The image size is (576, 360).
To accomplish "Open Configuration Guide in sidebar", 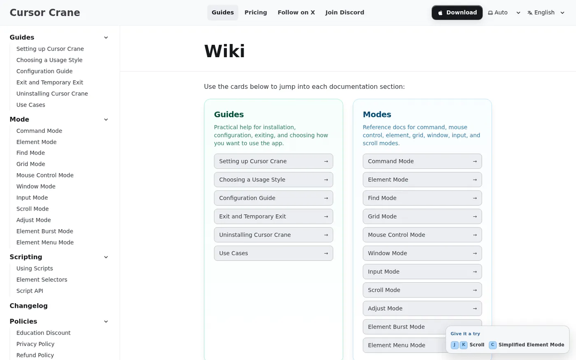I will pyautogui.click(x=44, y=71).
